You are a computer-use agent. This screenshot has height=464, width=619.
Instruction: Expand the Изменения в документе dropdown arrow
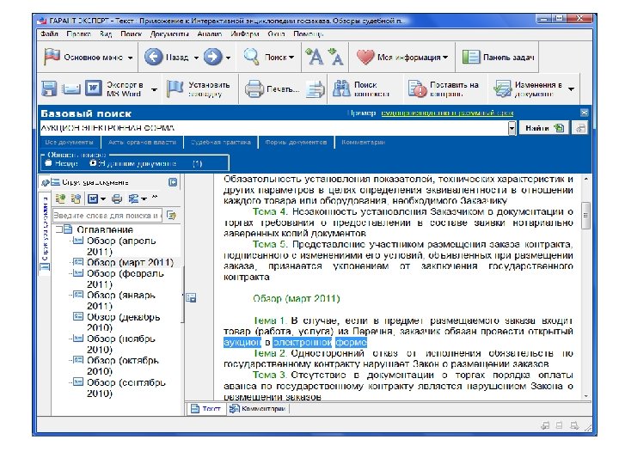tap(571, 89)
